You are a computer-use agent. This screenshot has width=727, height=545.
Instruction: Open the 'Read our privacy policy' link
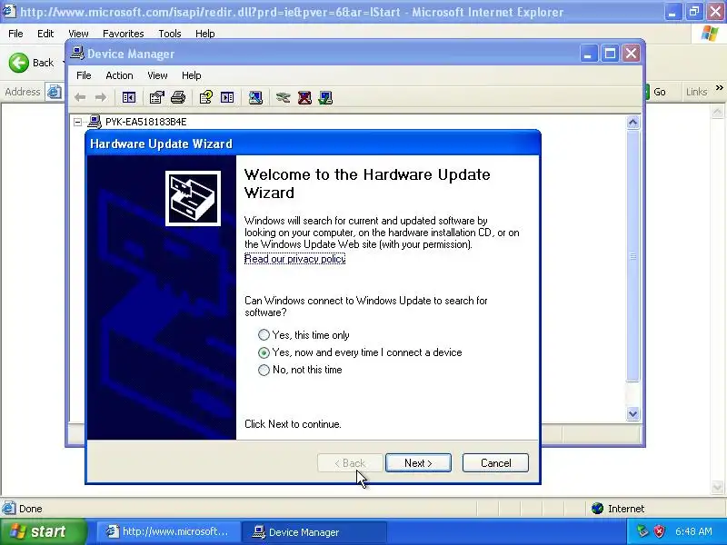(294, 259)
